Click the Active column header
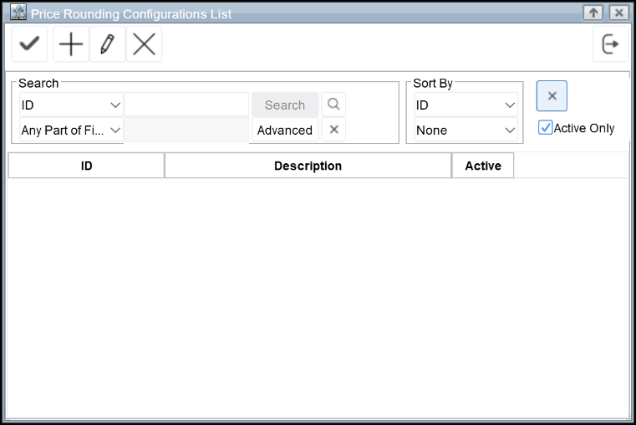Viewport: 636px width, 425px height. coord(483,166)
